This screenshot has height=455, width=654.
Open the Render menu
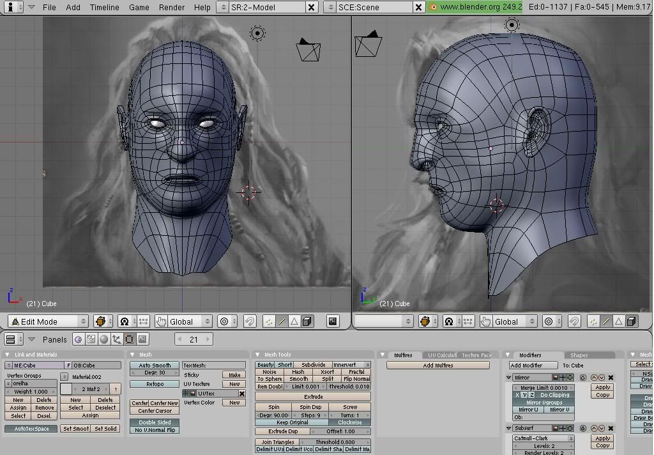(171, 7)
